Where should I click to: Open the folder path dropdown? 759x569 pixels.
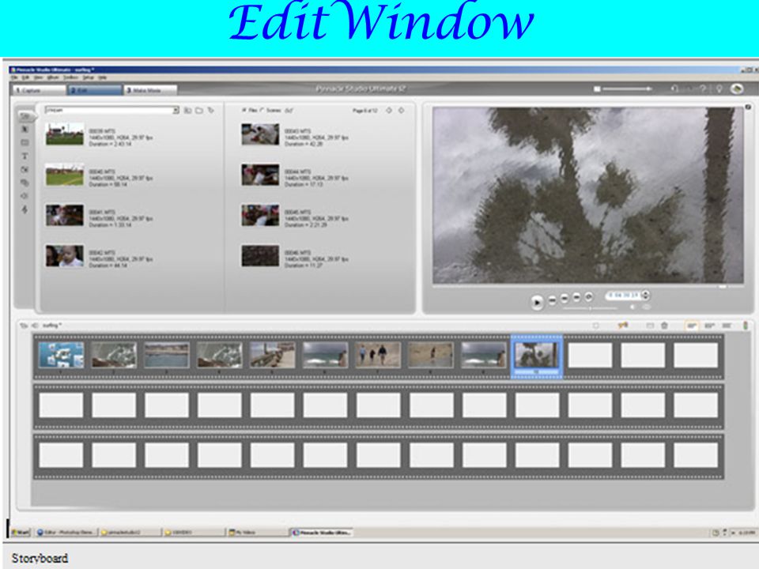176,111
